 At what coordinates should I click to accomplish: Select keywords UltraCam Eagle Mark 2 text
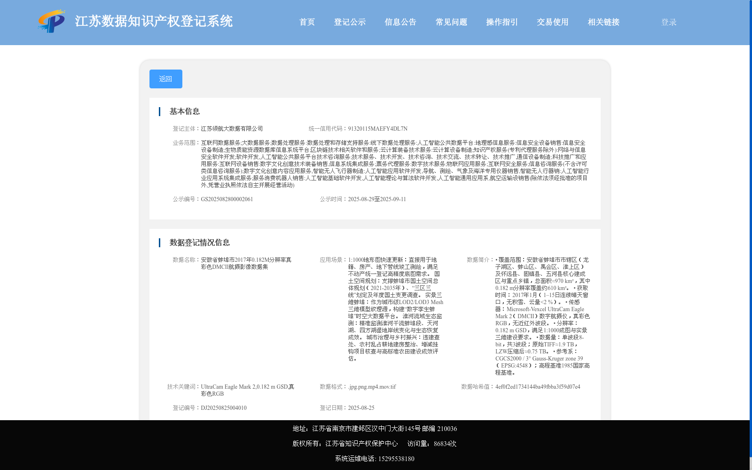248,390
